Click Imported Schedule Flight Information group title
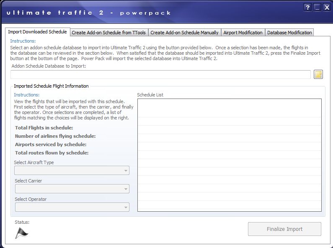333x248 pixels. coord(51,86)
